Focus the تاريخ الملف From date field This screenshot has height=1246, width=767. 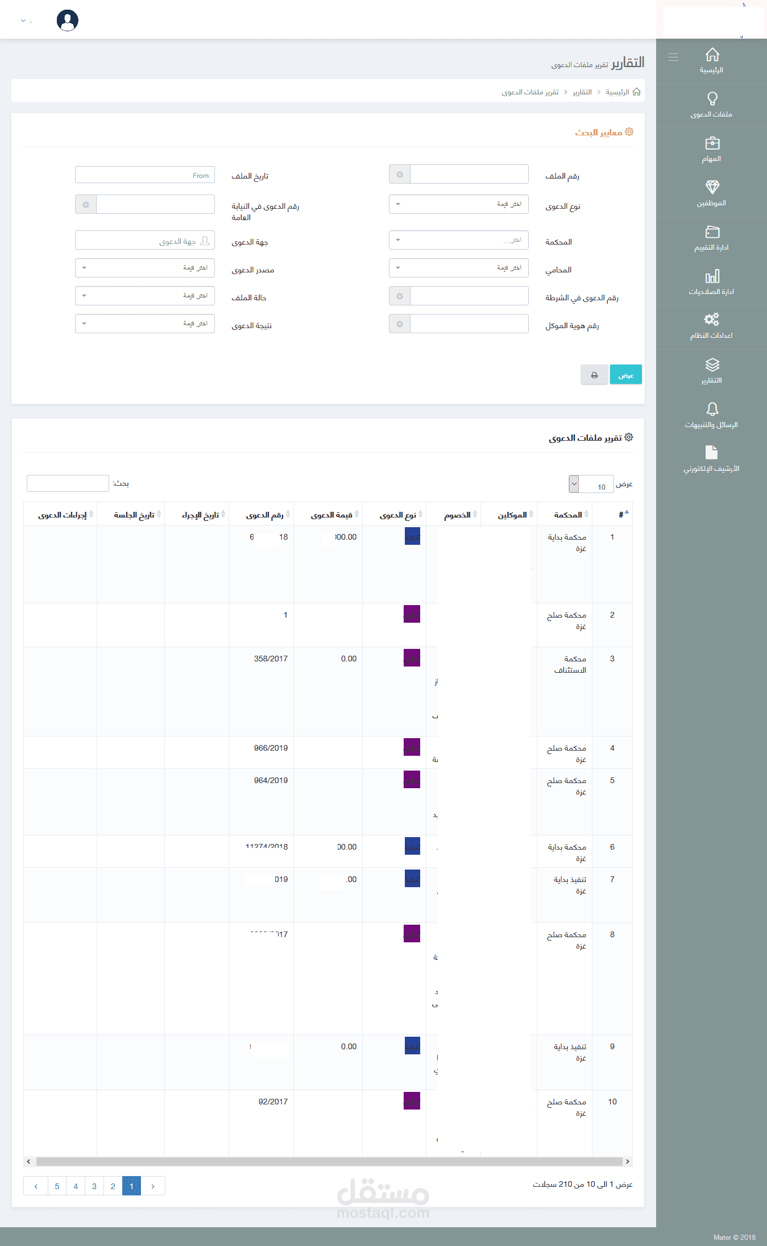click(145, 175)
